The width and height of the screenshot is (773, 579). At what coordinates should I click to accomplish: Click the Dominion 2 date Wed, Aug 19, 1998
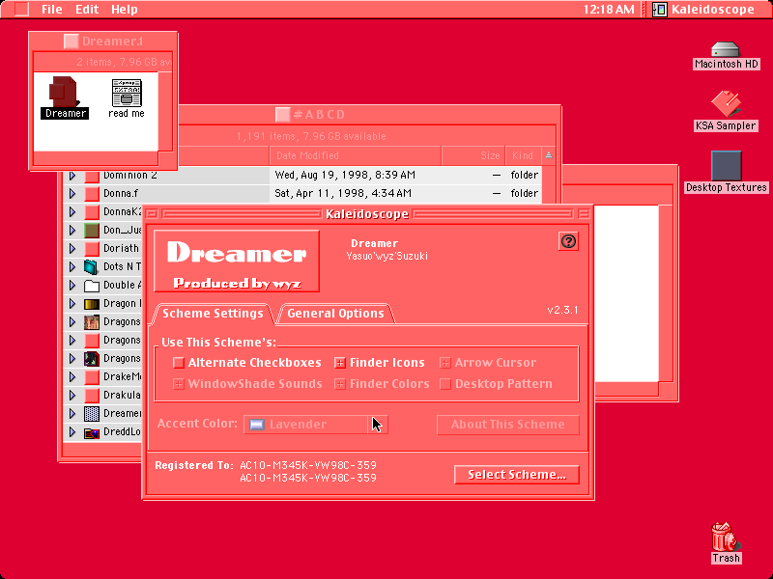tap(345, 176)
